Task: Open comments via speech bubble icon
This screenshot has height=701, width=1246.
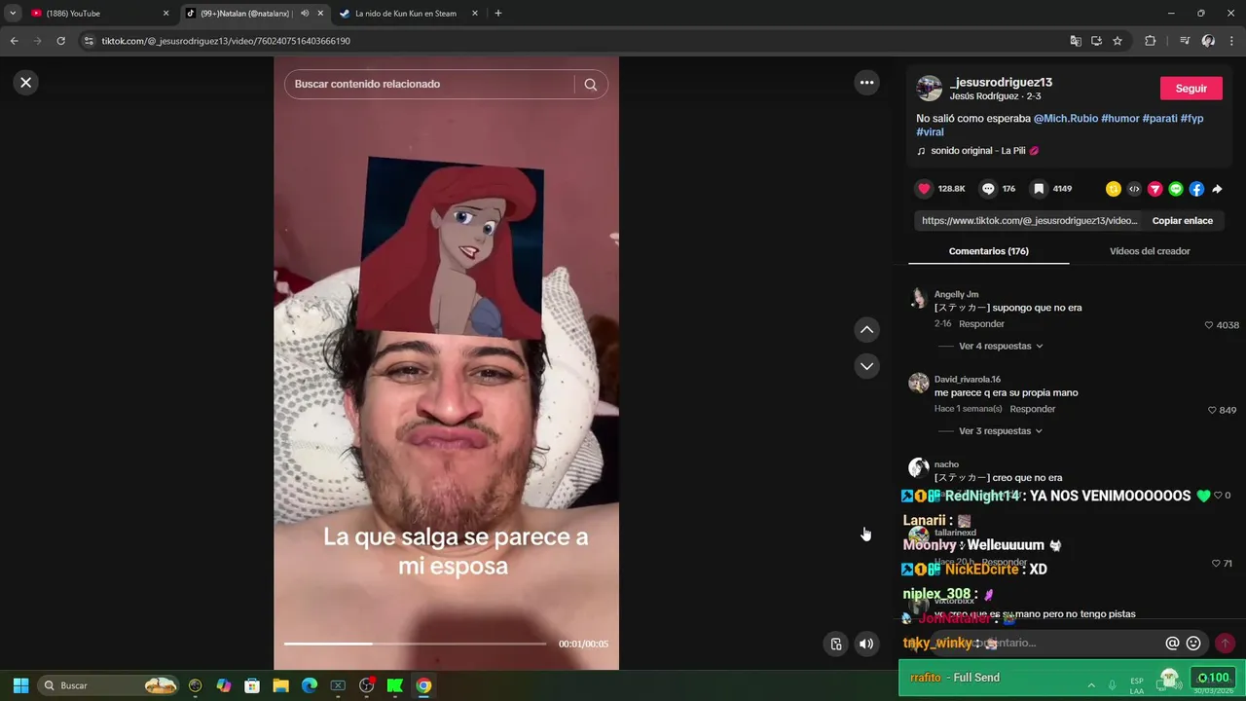Action: (988, 189)
